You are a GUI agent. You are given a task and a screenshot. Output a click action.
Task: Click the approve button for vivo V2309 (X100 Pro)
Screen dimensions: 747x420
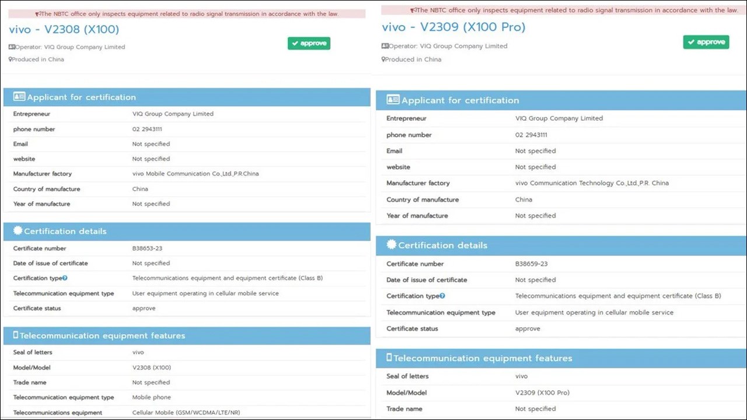coord(706,42)
